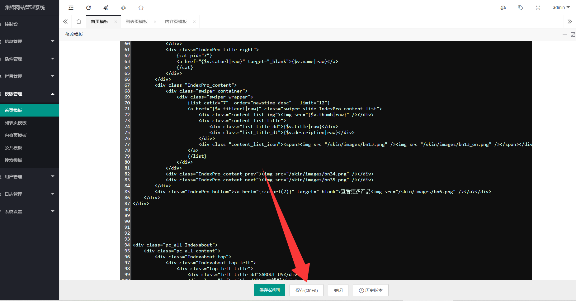
Task: Open 历史版本 history button
Action: coord(371,290)
